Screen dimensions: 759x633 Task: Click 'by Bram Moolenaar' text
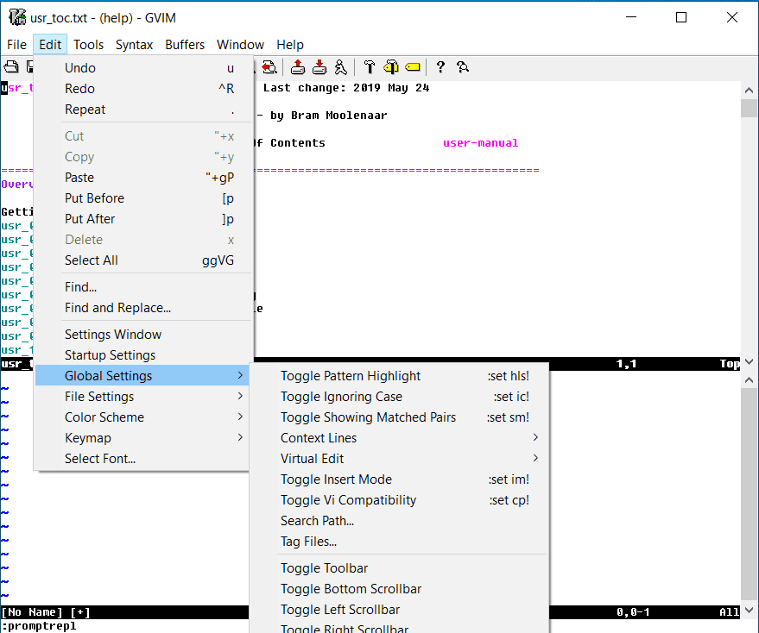329,116
